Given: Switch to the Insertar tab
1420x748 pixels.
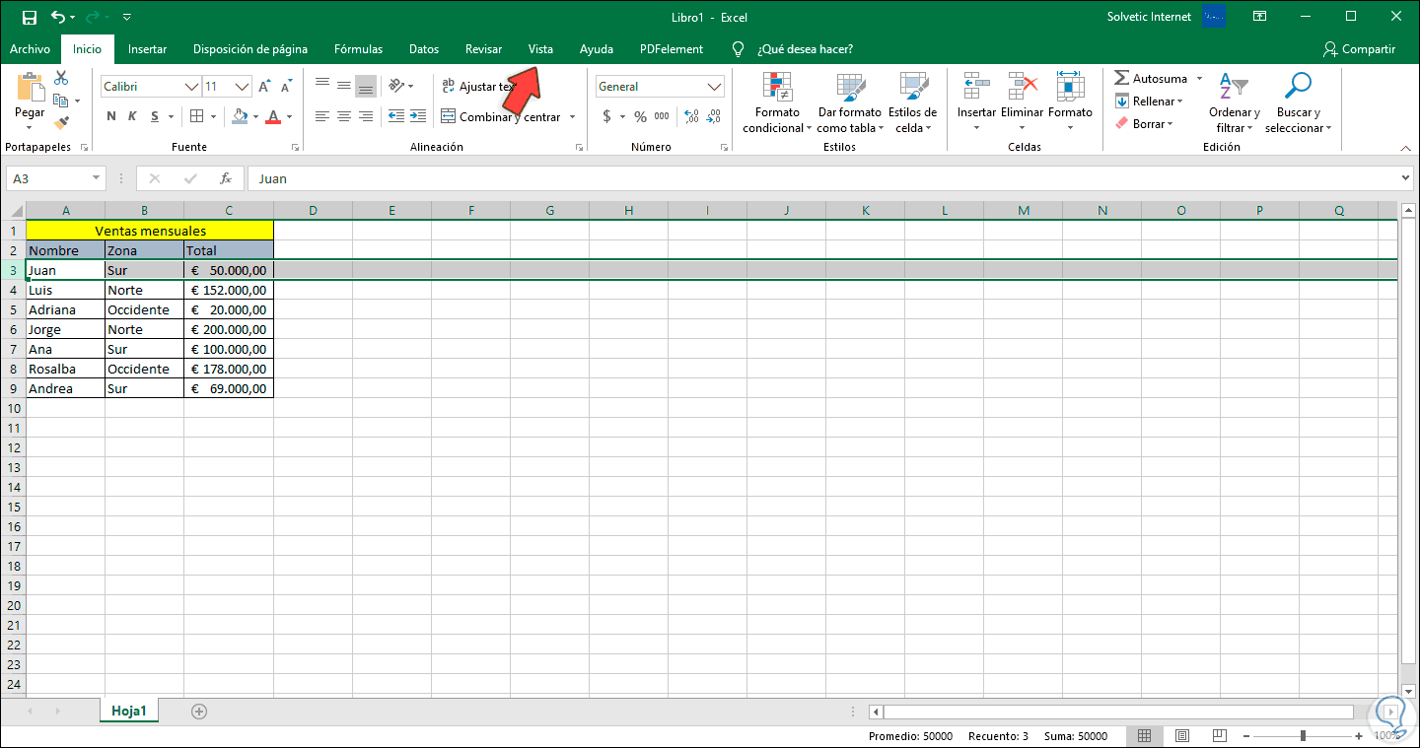Looking at the screenshot, I should click(x=147, y=49).
